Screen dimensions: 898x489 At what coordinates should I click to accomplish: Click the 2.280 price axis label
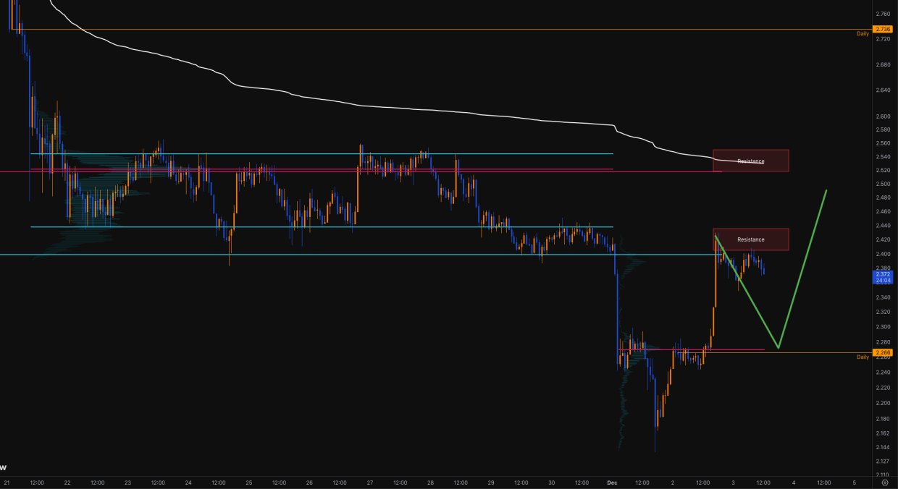[x=883, y=341]
